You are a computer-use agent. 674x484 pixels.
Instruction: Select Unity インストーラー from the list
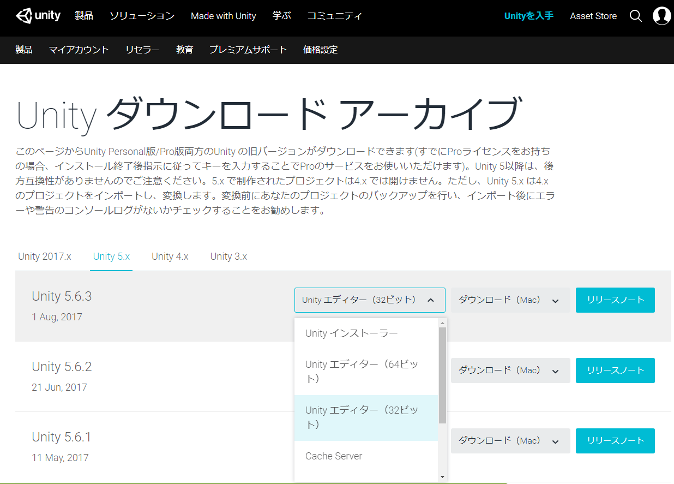click(x=352, y=333)
